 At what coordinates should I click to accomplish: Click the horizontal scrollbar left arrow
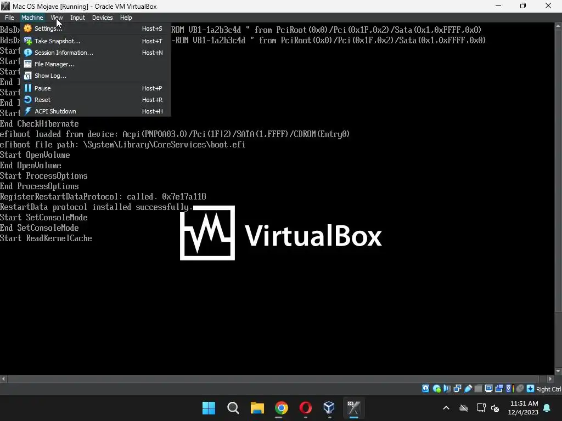(3, 379)
